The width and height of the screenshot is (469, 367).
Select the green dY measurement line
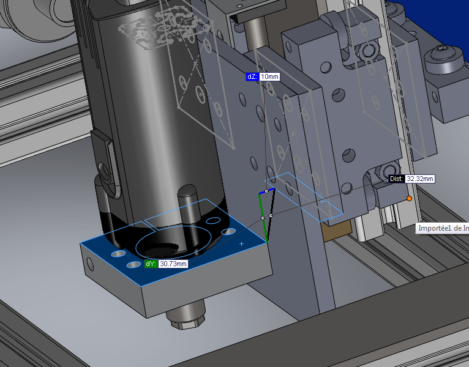tap(264, 223)
